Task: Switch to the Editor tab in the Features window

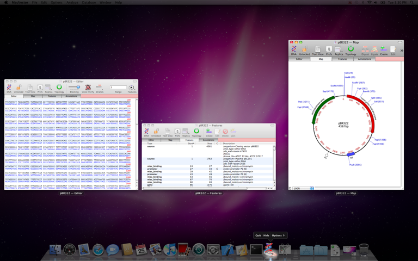Action: [151, 140]
